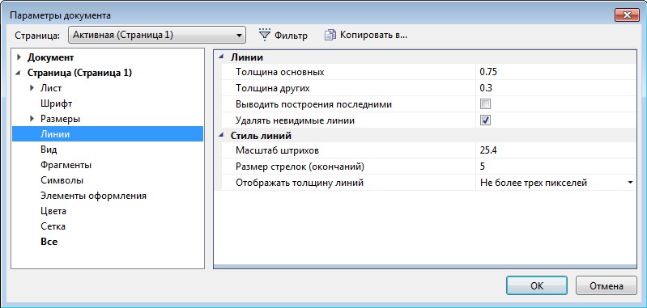Close the Параметры документа dialog
Image resolution: width=647 pixels, height=308 pixels.
627,15
